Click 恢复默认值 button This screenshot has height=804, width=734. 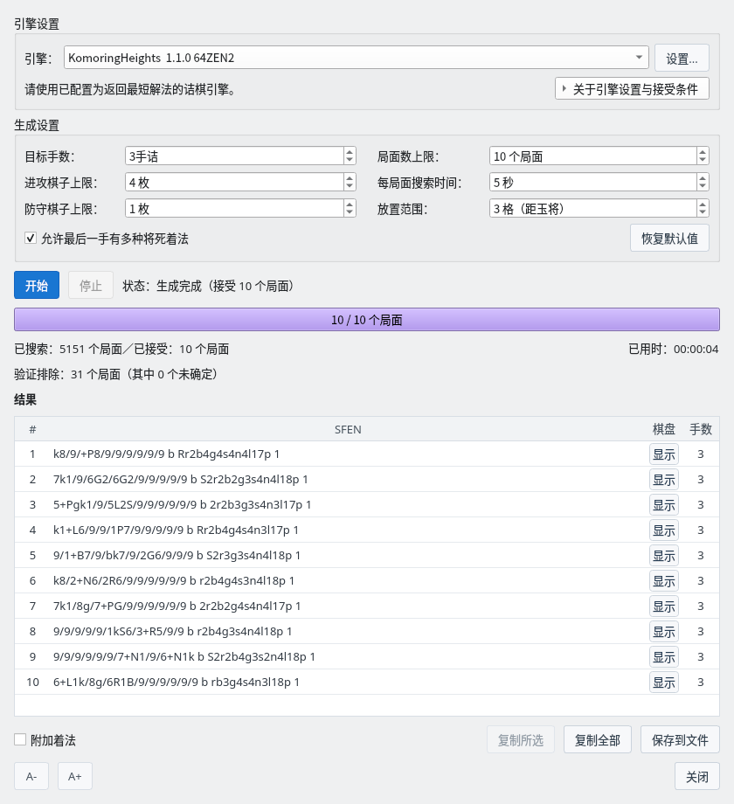click(669, 238)
